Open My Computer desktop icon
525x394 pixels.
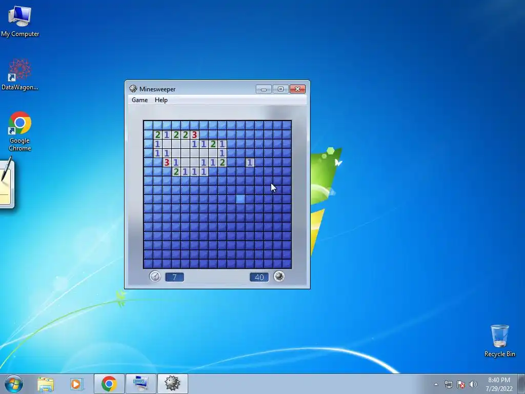pos(20,21)
